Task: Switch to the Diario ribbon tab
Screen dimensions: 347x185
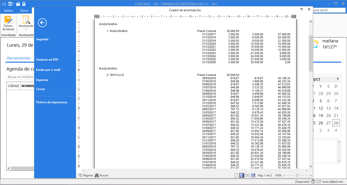Action: [x=24, y=11]
